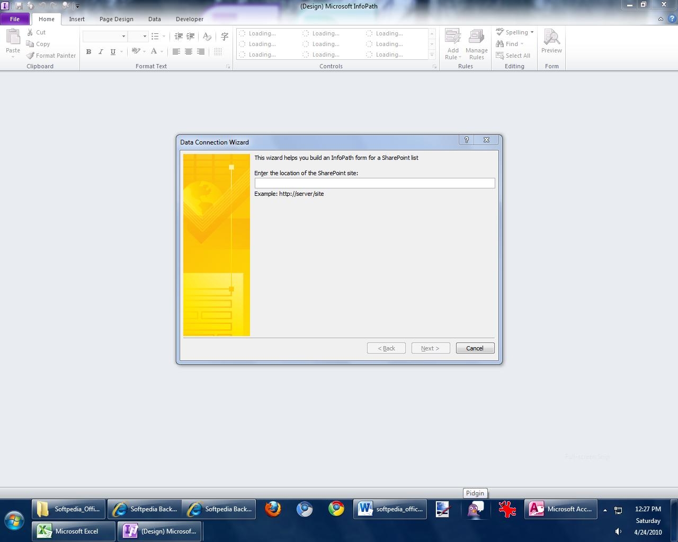Click the Find binoculars icon
This screenshot has width=678, height=542.
coord(499,44)
